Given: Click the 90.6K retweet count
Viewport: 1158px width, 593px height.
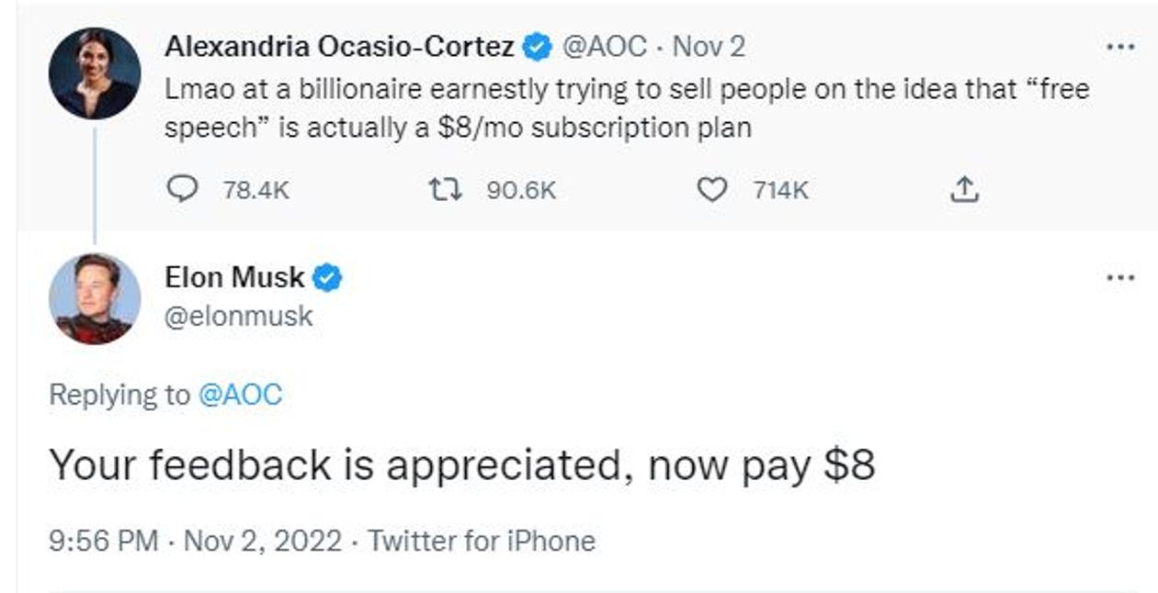Looking at the screenshot, I should [520, 190].
